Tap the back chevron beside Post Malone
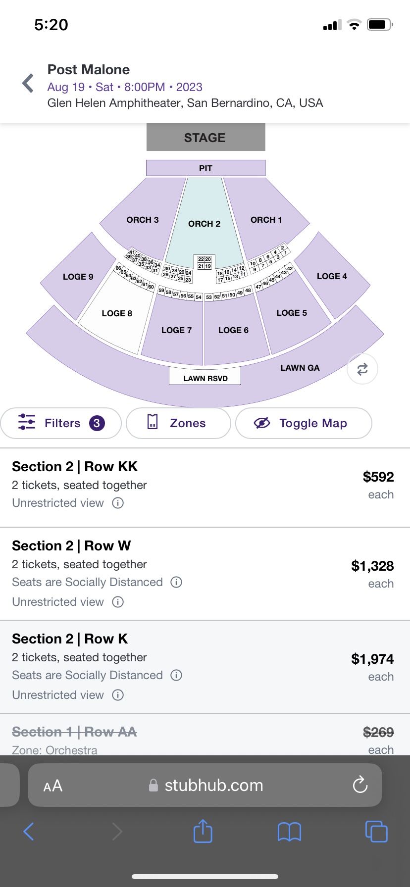 (x=28, y=83)
